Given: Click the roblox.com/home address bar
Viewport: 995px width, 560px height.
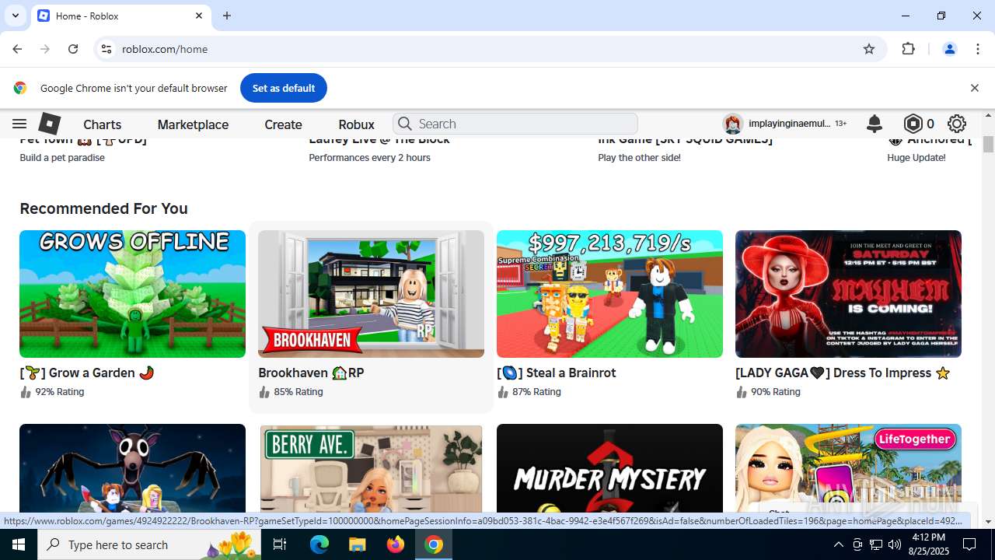Looking at the screenshot, I should [x=490, y=49].
